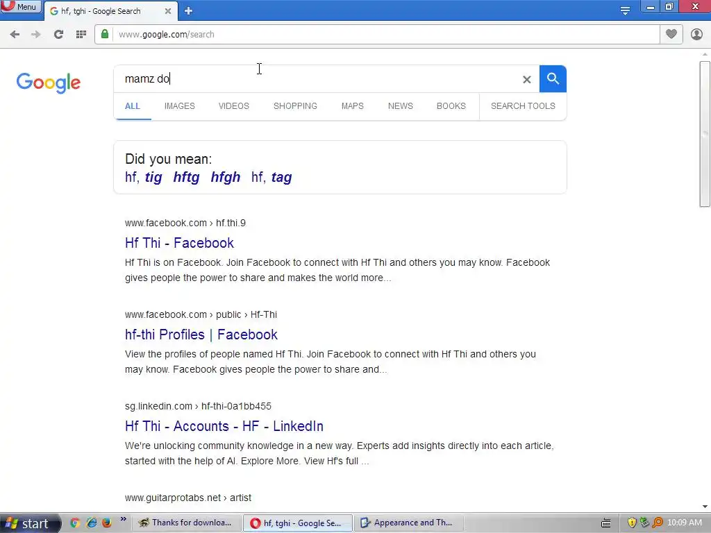Click www.facebook.com › hf.thi.9 URL text
The width and height of the screenshot is (711, 533).
coord(185,223)
